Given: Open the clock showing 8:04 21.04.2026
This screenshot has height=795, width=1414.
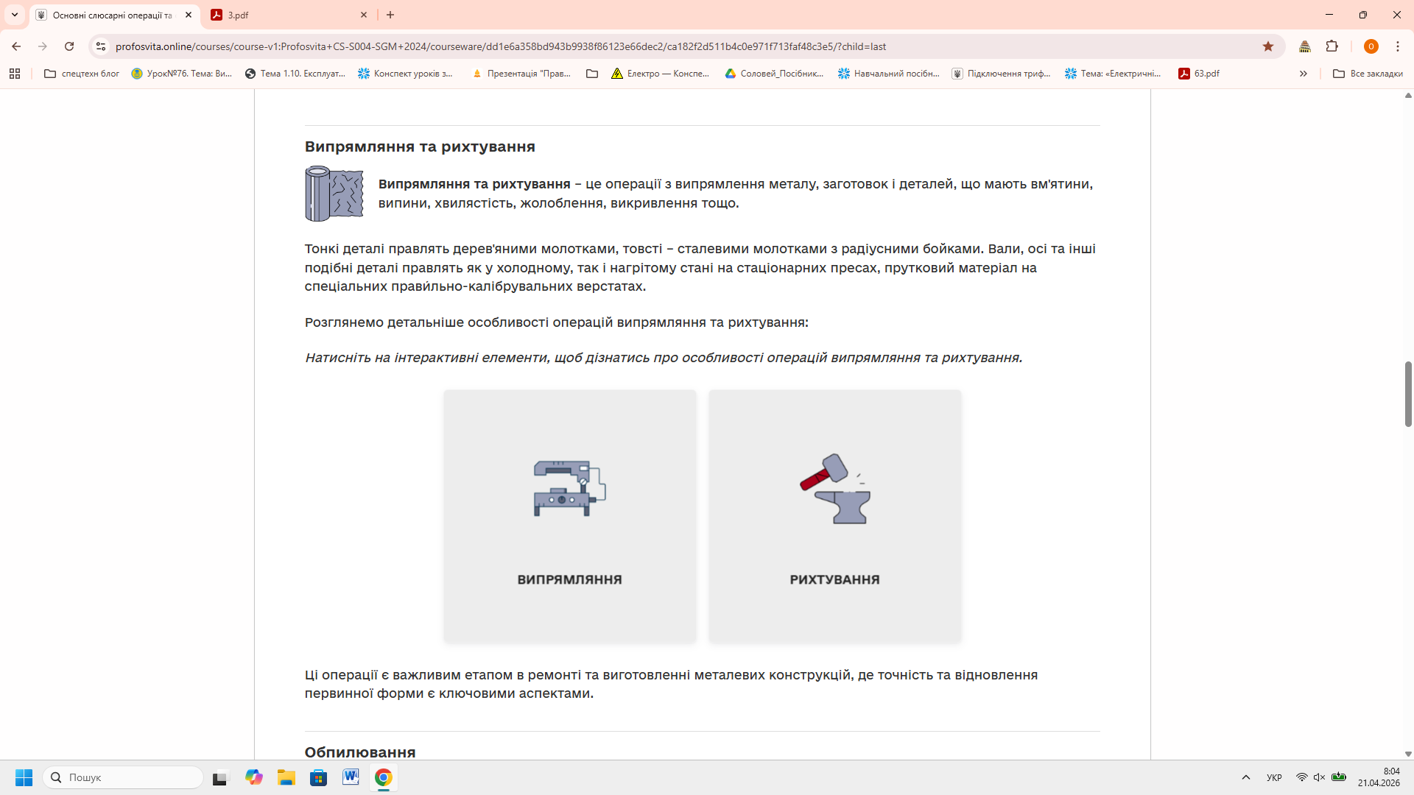Looking at the screenshot, I should pos(1379,777).
